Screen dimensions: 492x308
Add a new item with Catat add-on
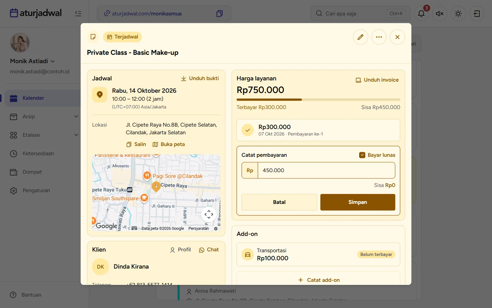[x=318, y=280]
